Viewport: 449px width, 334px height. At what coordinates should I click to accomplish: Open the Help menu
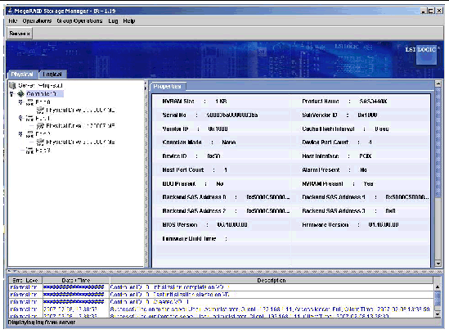pyautogui.click(x=129, y=21)
